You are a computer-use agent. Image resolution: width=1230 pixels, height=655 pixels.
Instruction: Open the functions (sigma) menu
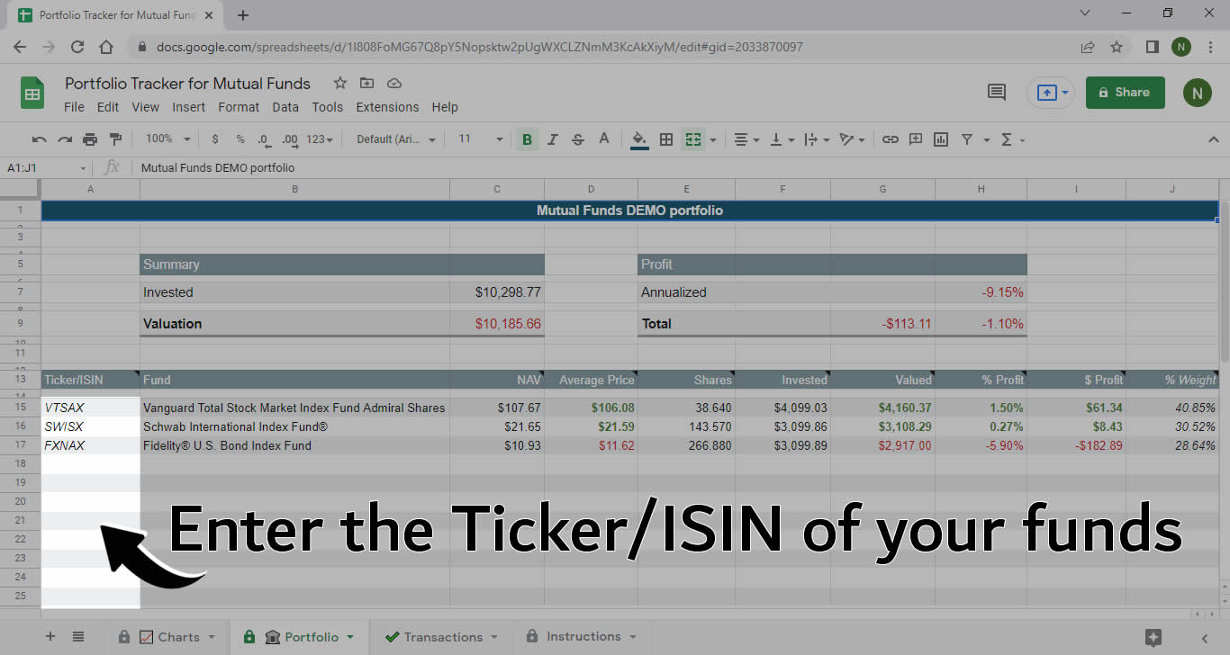(1006, 139)
